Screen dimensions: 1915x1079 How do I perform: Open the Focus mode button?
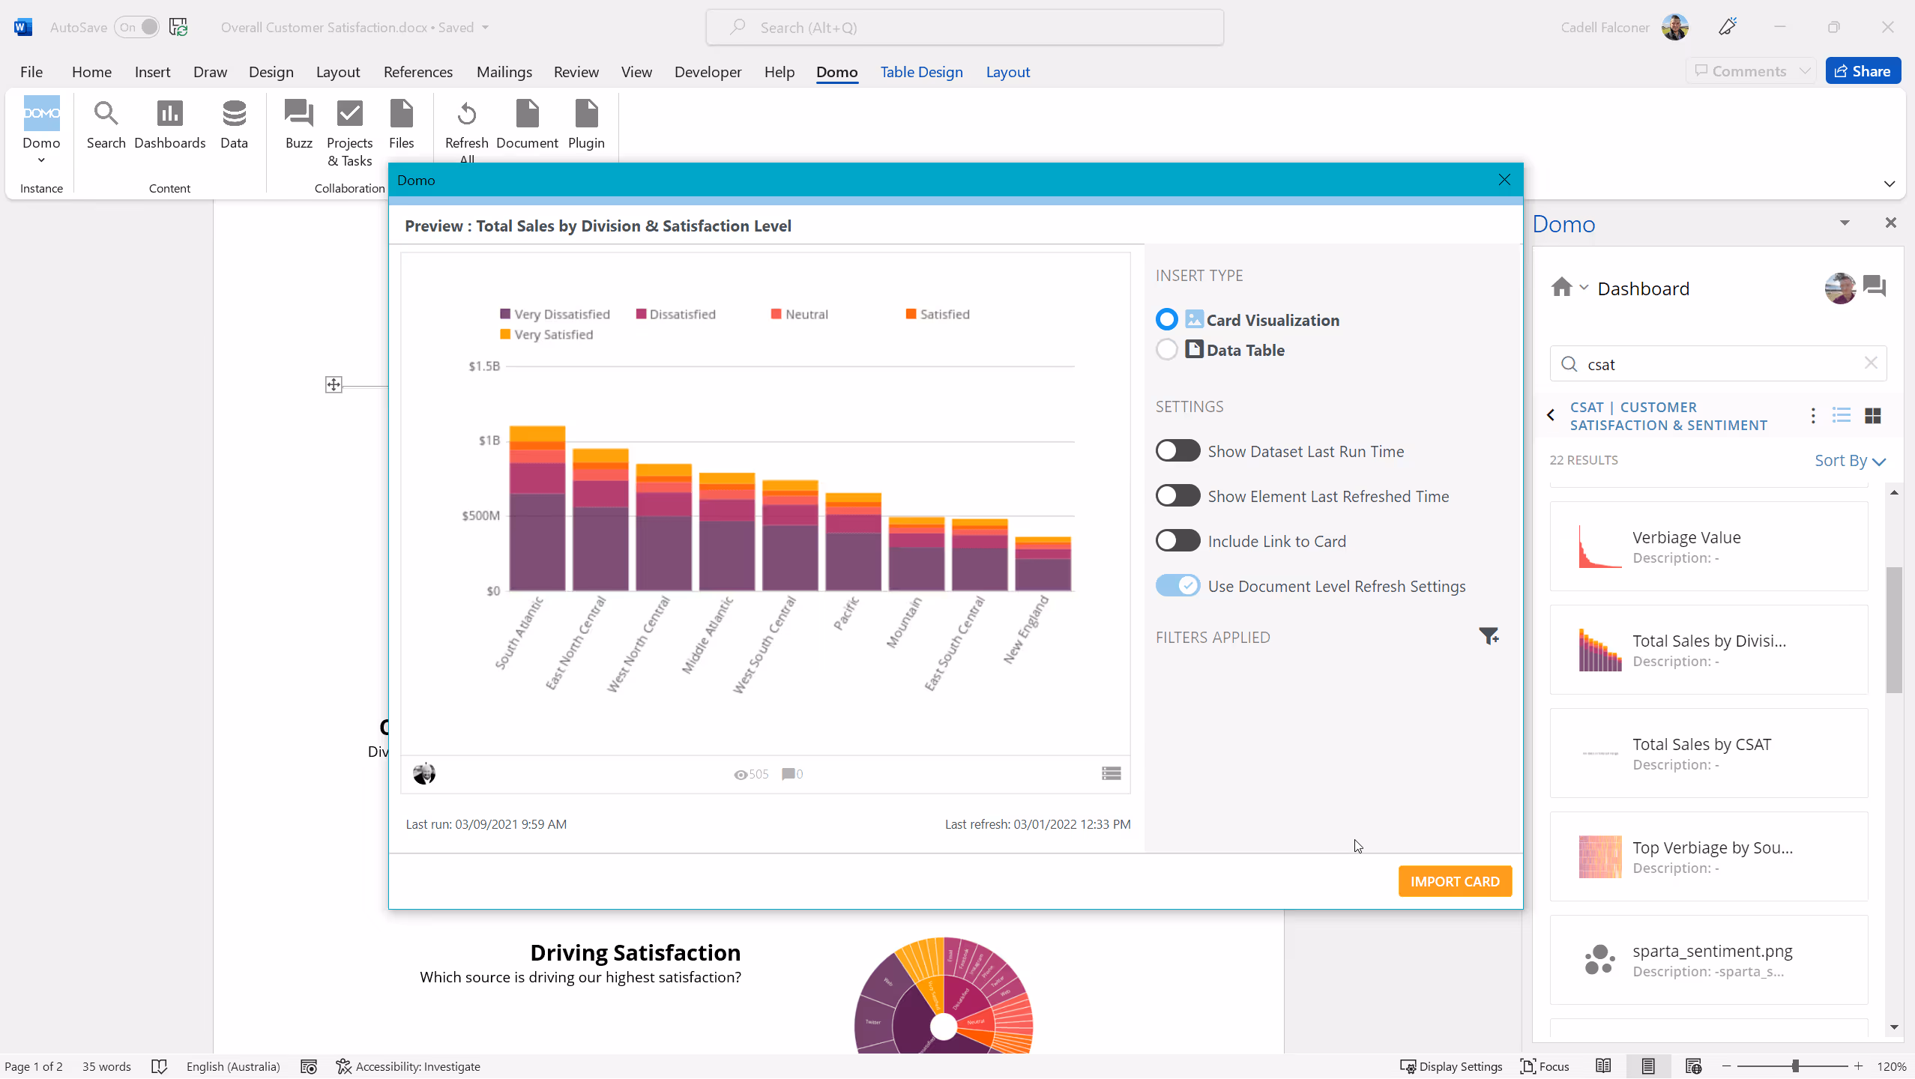click(1545, 1066)
